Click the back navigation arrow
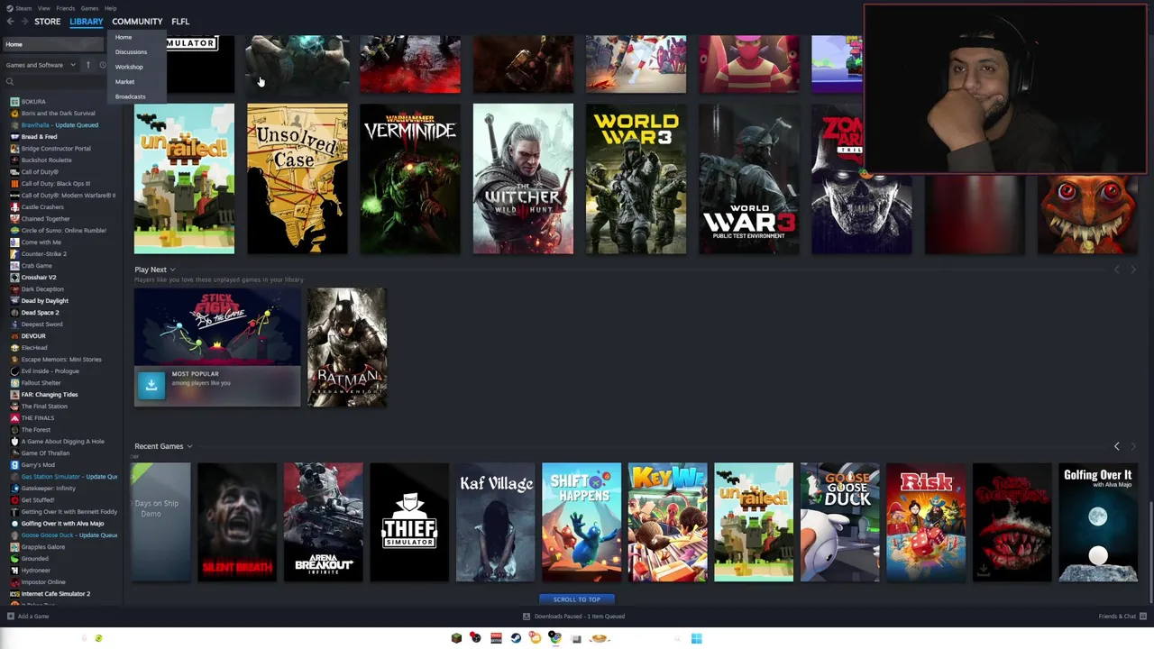The height and width of the screenshot is (649, 1154). (10, 22)
